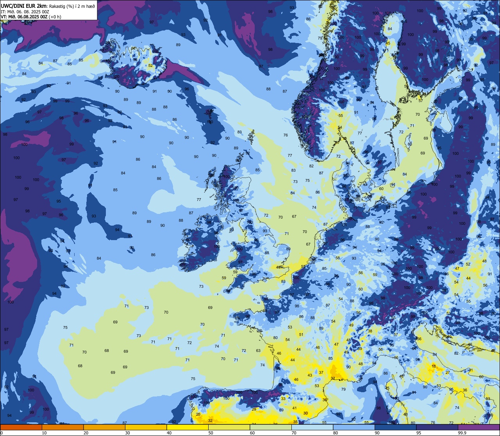Click the 60–70 pale green legend segment

pos(270,427)
